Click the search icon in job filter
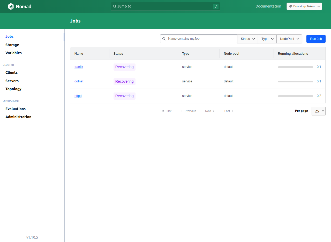This screenshot has height=242, width=331. point(164,39)
